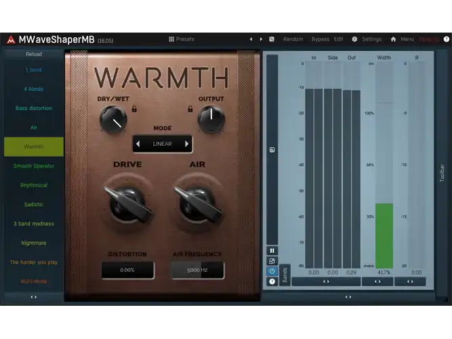The width and height of the screenshot is (452, 339).
Task: Open the Settings menu
Action: coord(371,39)
